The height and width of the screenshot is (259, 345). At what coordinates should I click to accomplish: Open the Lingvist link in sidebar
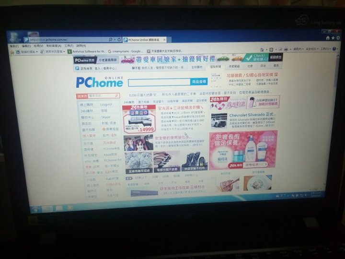[106, 105]
